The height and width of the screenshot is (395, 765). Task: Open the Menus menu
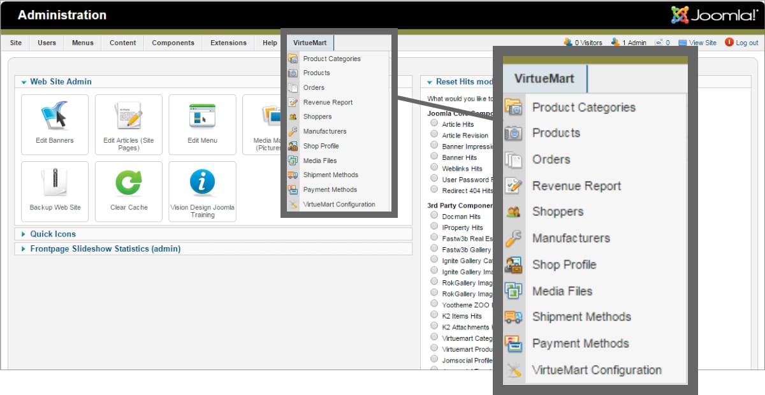83,43
